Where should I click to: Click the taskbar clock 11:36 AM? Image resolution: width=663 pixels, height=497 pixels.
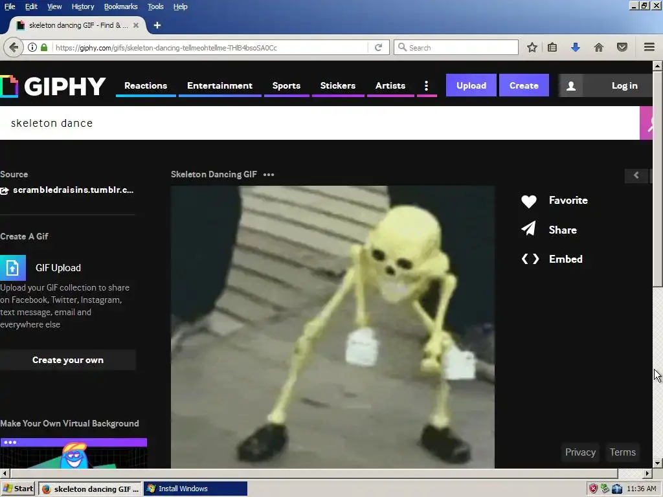pos(642,489)
